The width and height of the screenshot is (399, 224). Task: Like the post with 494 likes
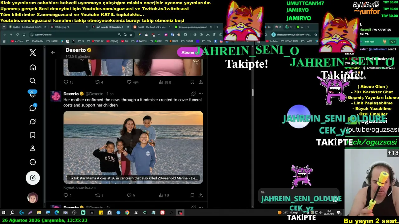(x=132, y=82)
